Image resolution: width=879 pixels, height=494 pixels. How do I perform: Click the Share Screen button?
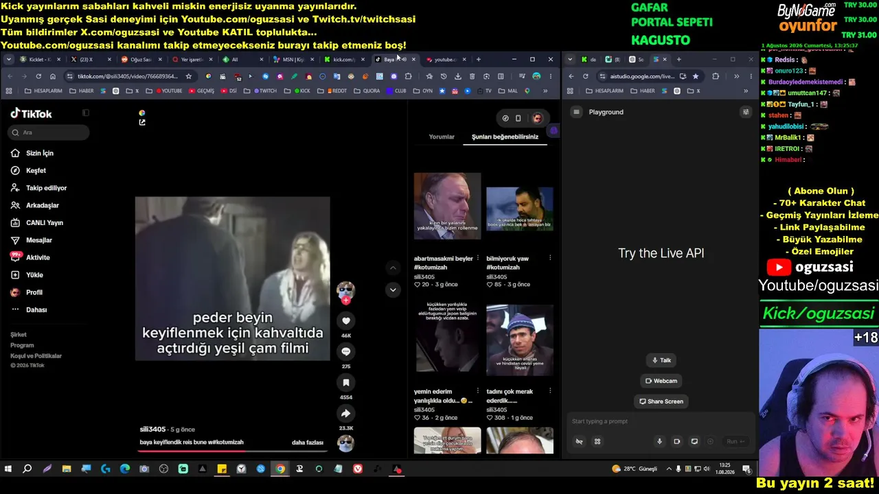661,401
